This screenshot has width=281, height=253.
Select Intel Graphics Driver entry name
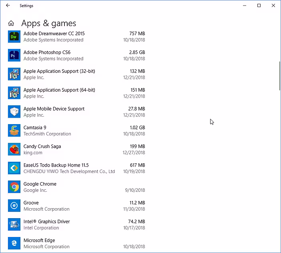point(46,222)
